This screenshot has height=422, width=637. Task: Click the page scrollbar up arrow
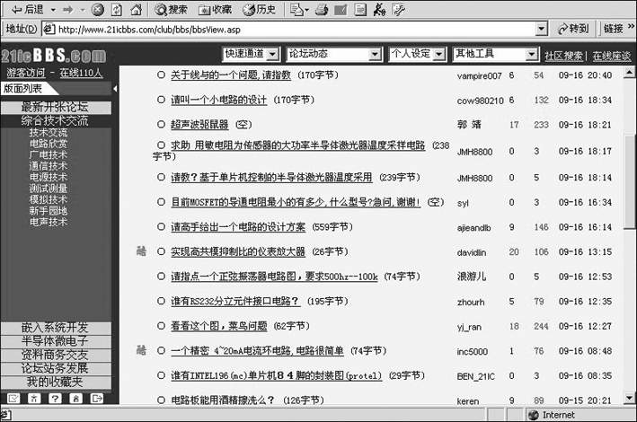629,73
